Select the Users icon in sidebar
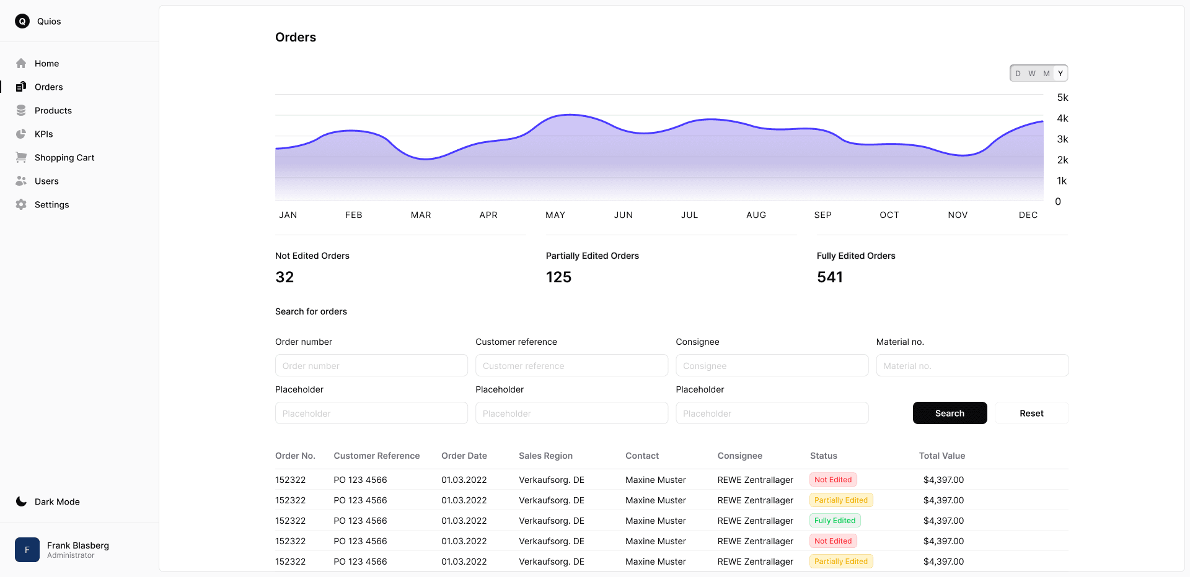The height and width of the screenshot is (577, 1190). point(22,181)
